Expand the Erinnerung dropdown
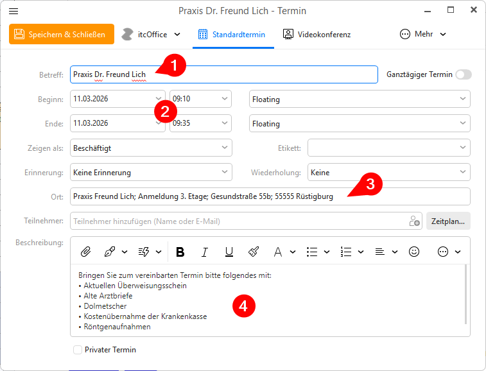This screenshot has width=486, height=371. (151, 173)
